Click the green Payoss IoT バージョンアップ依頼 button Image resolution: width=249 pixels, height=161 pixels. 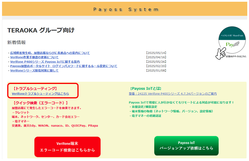pyautogui.click(x=186, y=146)
